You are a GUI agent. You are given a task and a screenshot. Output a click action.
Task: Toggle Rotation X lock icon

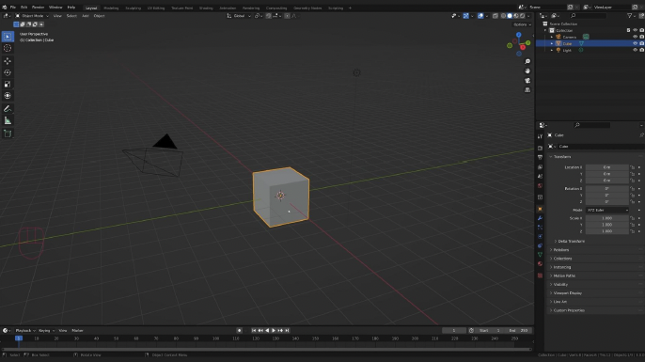pyautogui.click(x=632, y=189)
